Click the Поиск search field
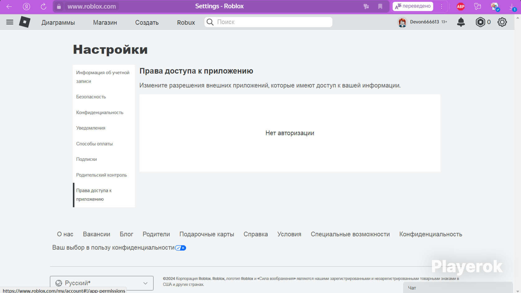This screenshot has height=293, width=521. tap(268, 22)
